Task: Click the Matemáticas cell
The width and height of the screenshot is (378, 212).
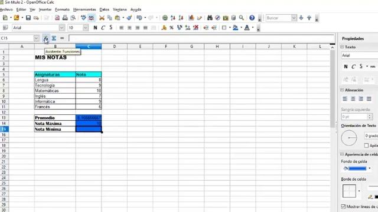Action: 55,91
